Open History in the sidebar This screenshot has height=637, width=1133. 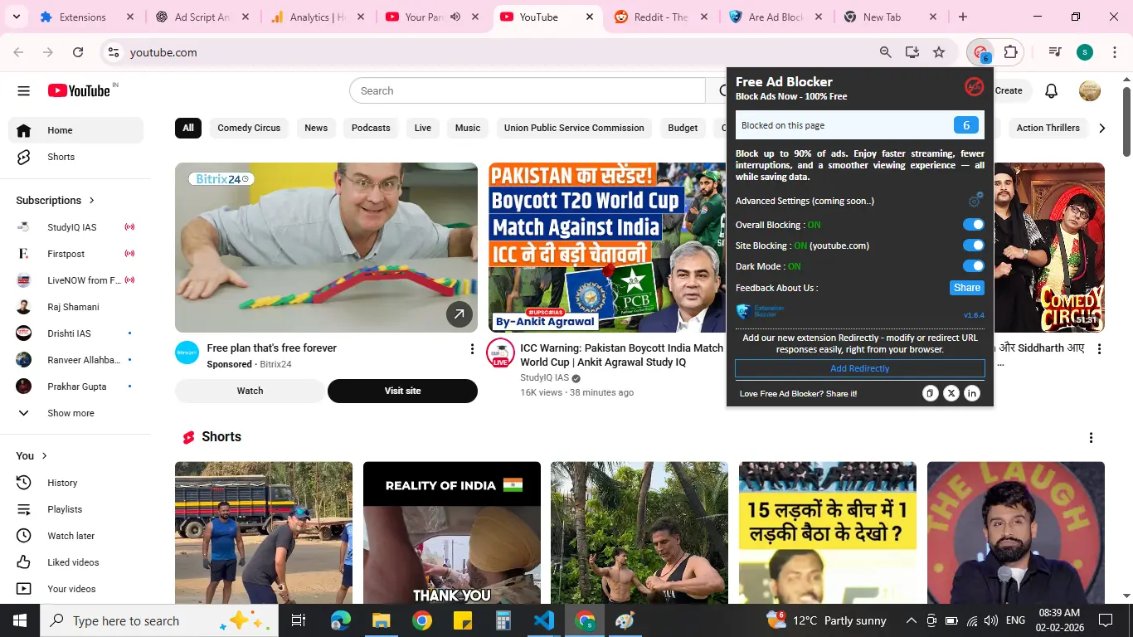pyautogui.click(x=75, y=483)
